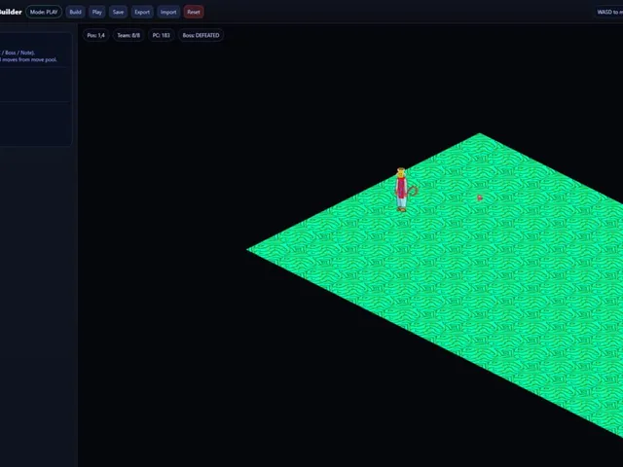Save the current map
The width and height of the screenshot is (623, 467).
point(118,12)
